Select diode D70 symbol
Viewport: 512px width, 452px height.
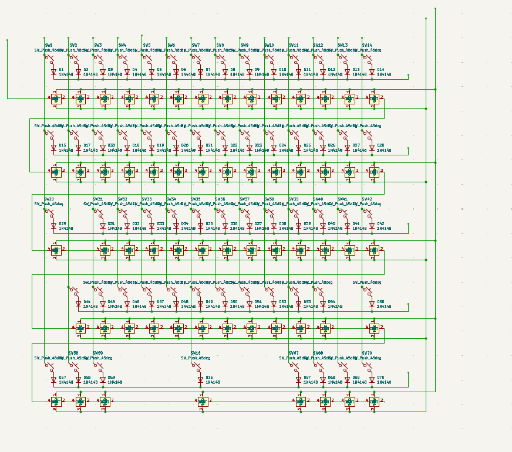tap(371, 380)
